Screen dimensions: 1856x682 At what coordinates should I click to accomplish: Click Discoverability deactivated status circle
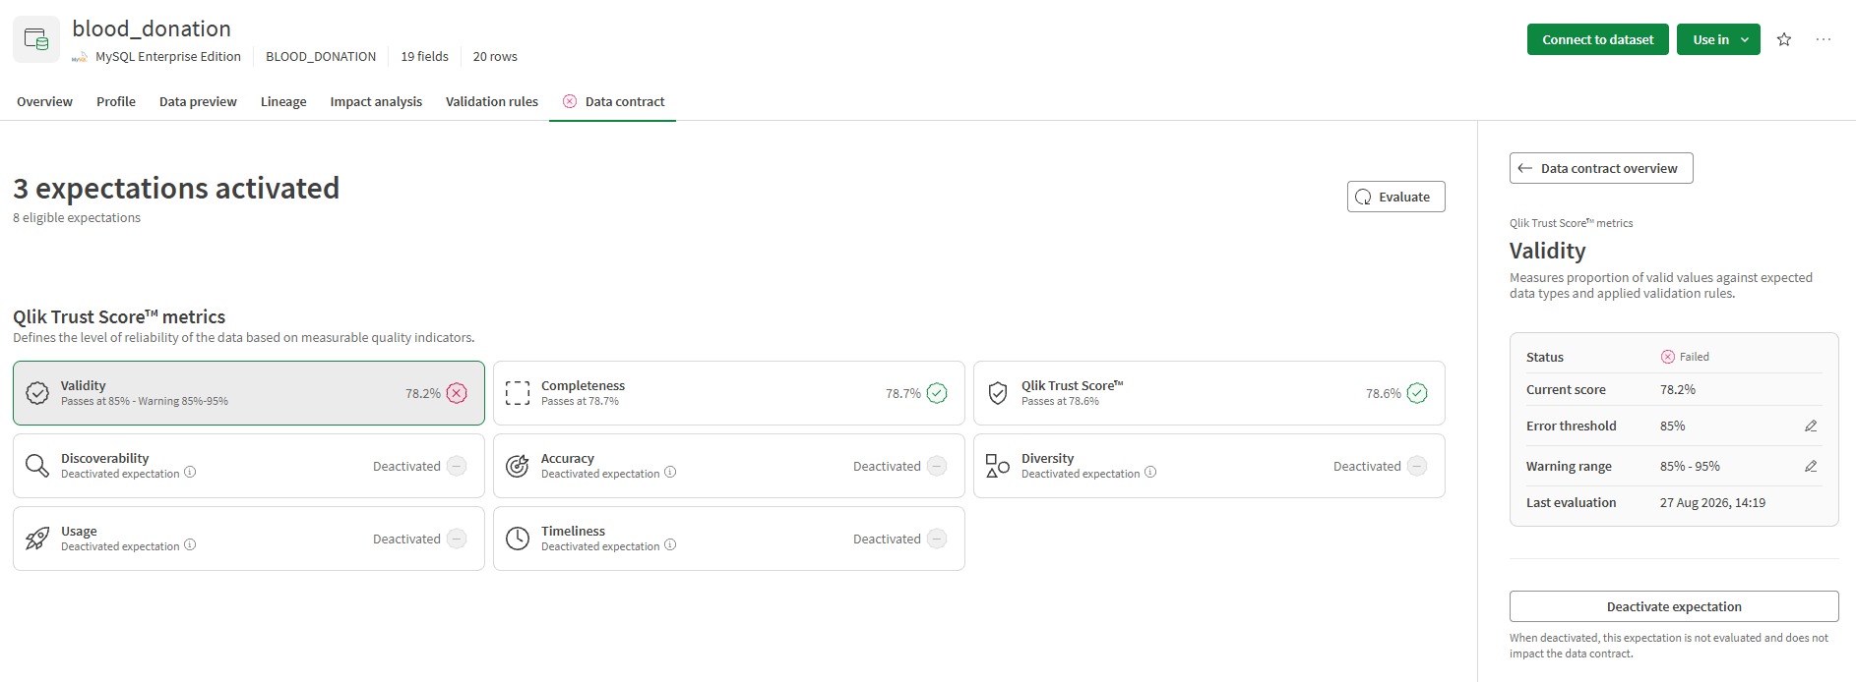[457, 466]
